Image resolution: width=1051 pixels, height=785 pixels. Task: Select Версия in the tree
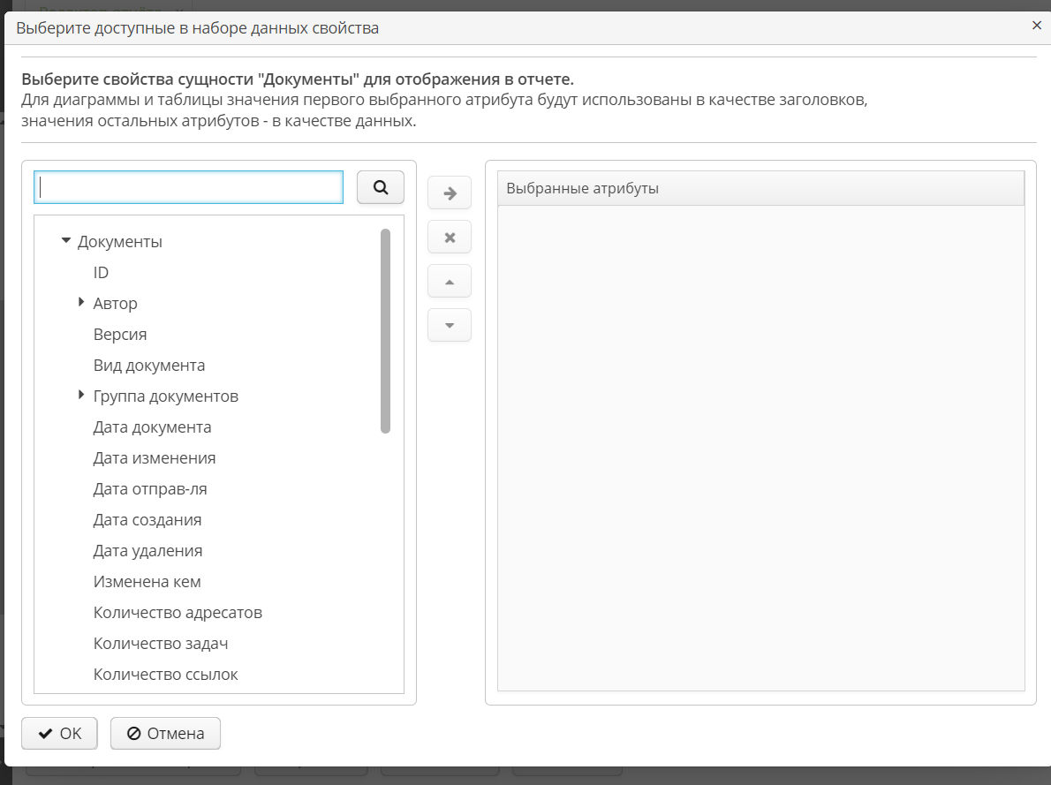pyautogui.click(x=120, y=335)
